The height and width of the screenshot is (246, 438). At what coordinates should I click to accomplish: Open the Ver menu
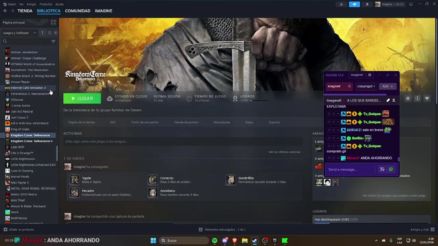coord(22,4)
